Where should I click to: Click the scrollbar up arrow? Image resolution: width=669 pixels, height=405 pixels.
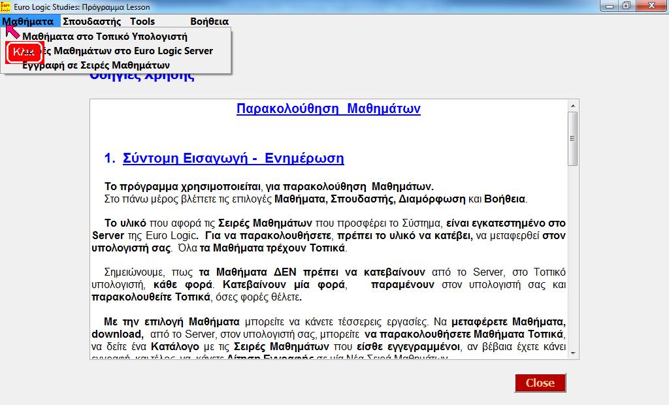pos(572,106)
